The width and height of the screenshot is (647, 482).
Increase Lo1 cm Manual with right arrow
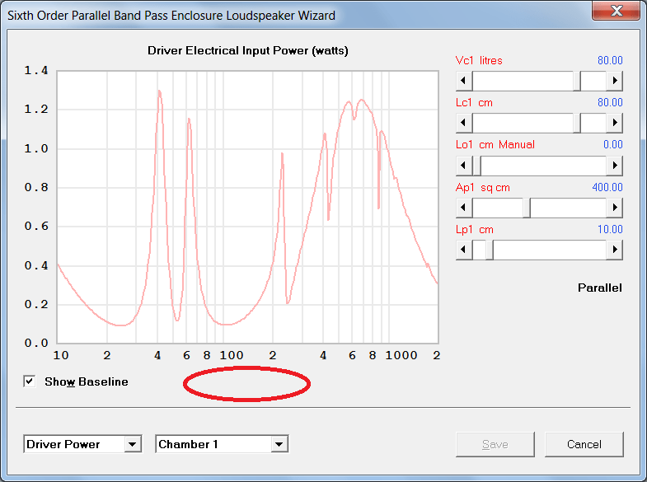(x=614, y=166)
